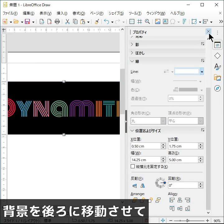Image resolution: width=224 pixels, height=224 pixels.
Task: Open the 編集 menu
Action: [x=29, y=13]
